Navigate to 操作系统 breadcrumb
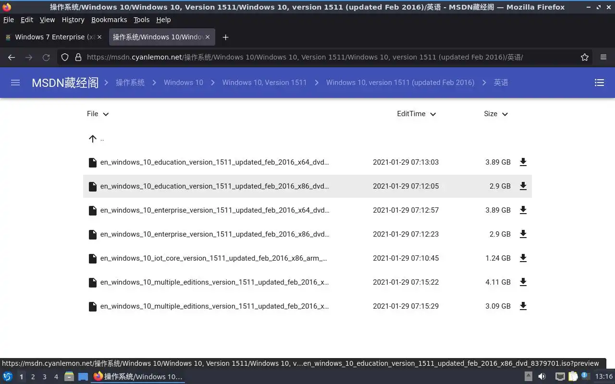Screen dimensions: 615x384 130,83
